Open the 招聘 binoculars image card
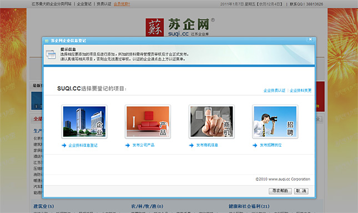 (275, 122)
